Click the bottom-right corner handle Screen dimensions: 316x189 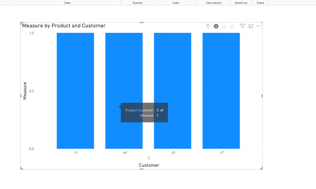click(261, 168)
